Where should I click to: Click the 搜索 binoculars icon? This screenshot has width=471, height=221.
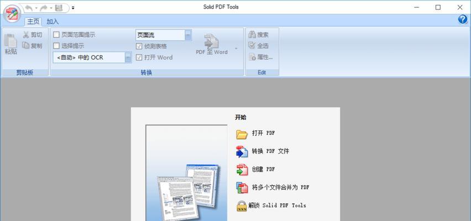(x=252, y=35)
